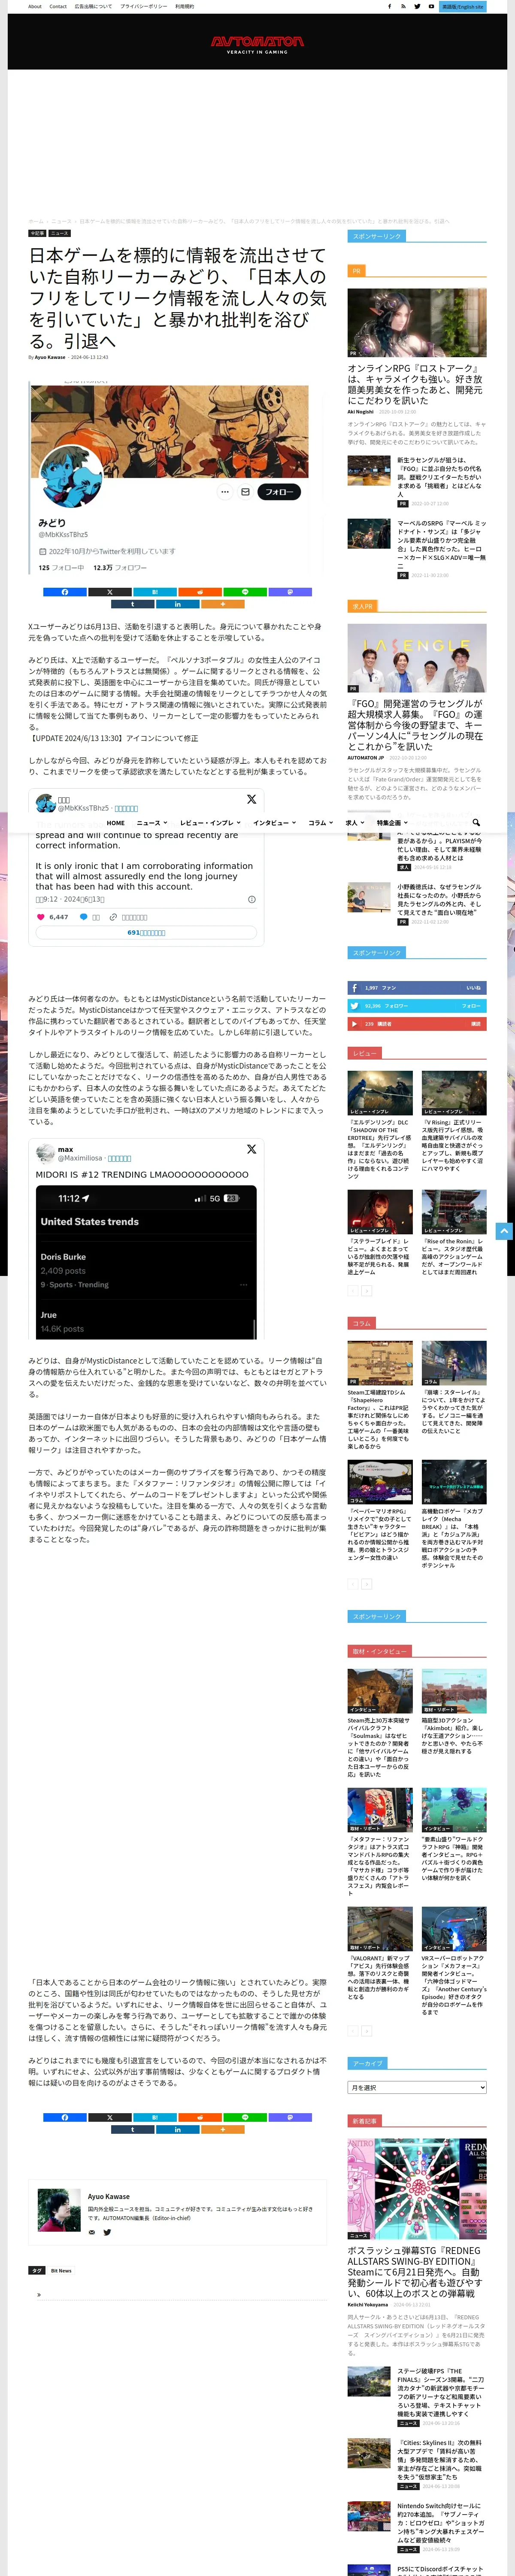Go to HOME in the navigation bar
Viewport: 515px width, 2576px height.
tap(116, 823)
